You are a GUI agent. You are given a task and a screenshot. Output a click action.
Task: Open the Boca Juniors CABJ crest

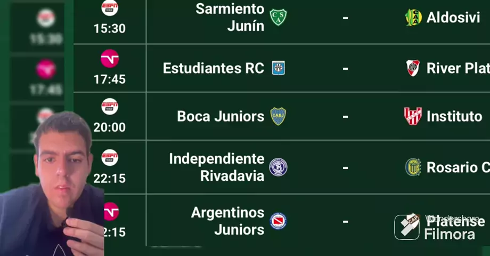(x=278, y=116)
